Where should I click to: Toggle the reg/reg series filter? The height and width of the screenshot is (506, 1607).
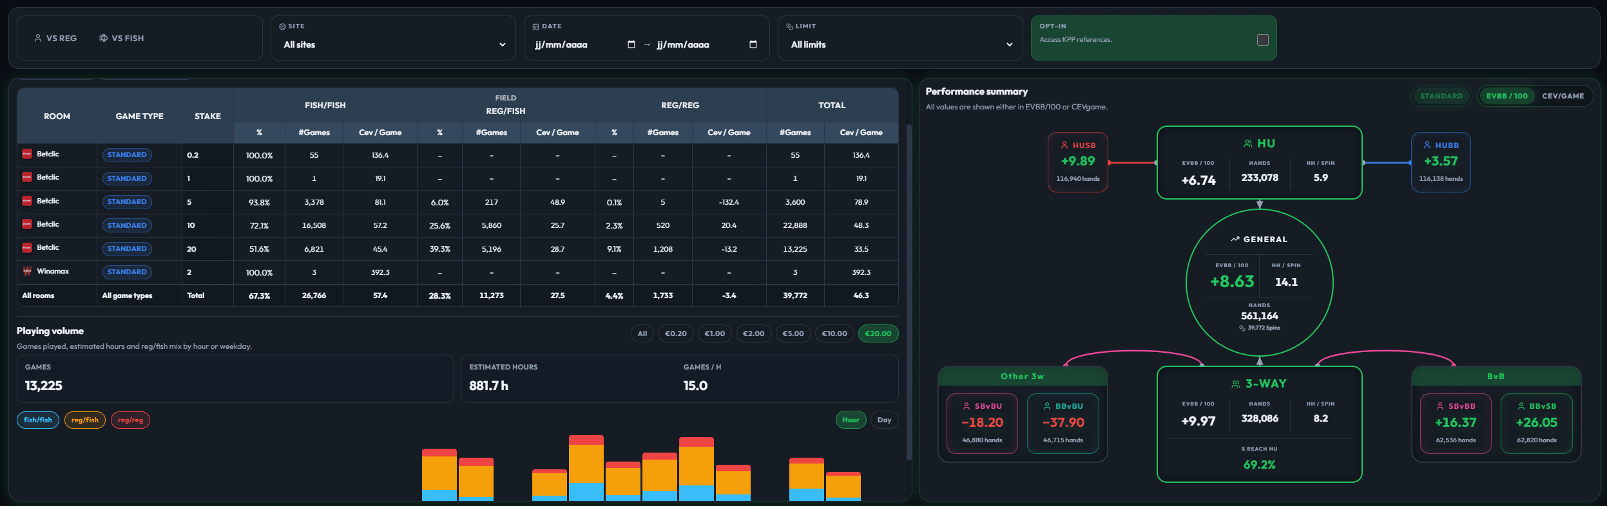tap(130, 420)
